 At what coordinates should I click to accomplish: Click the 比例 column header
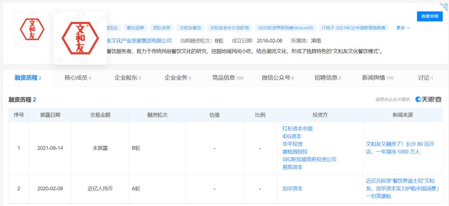(x=260, y=115)
